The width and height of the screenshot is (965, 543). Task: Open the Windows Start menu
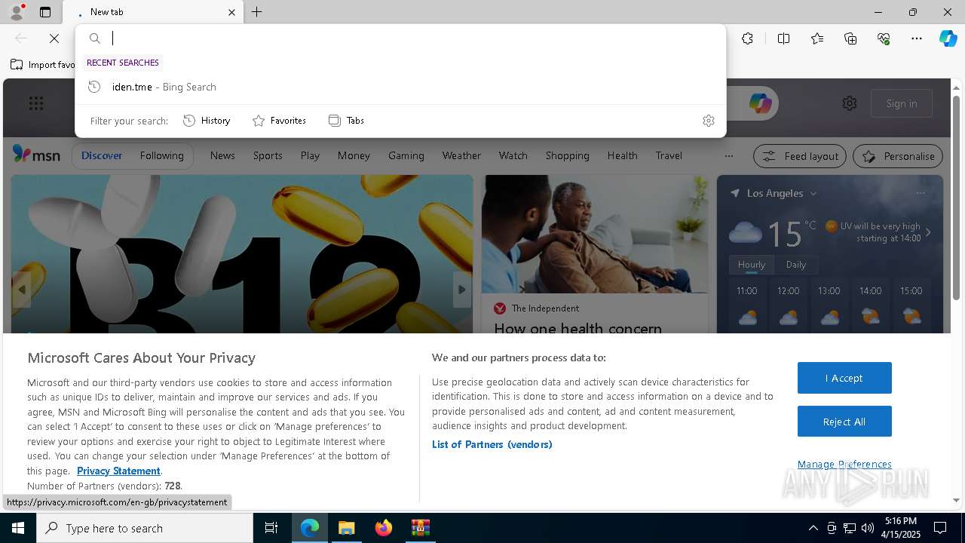click(18, 528)
